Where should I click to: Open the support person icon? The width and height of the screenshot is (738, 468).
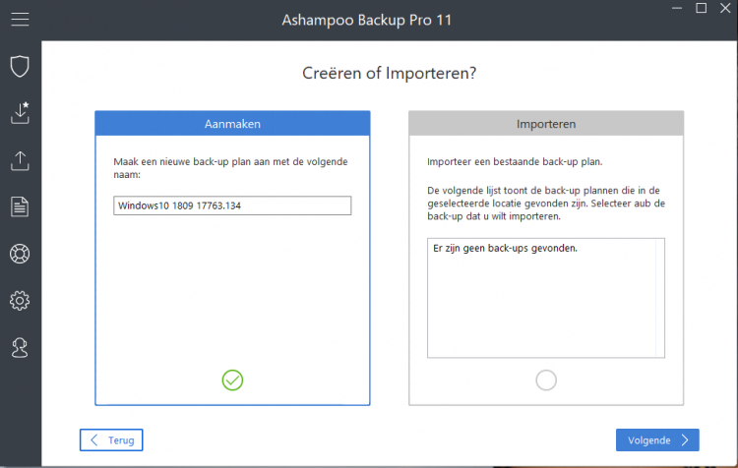pos(20,348)
